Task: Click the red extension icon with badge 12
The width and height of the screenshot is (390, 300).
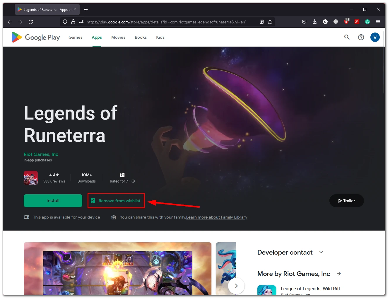Action: click(x=347, y=21)
